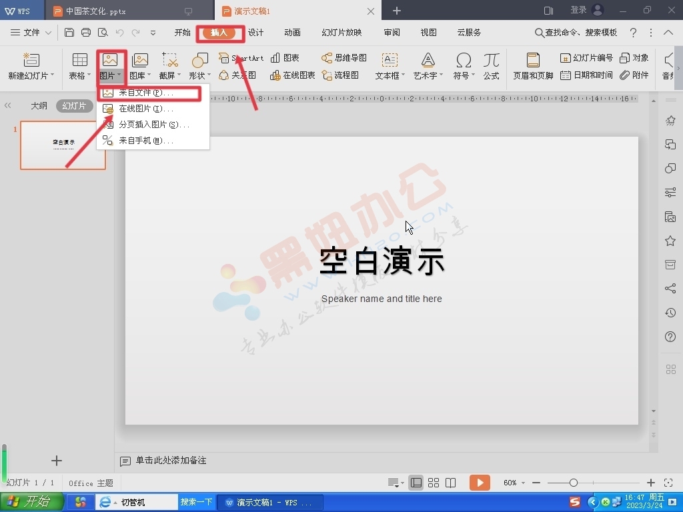683x512 pixels.
Task: Insert date and time (日期和时间)
Action: (586, 75)
